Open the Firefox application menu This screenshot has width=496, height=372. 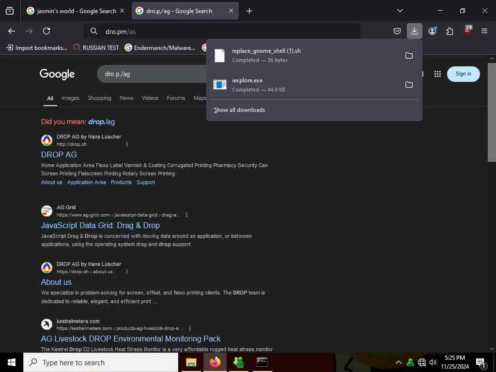[x=484, y=31]
